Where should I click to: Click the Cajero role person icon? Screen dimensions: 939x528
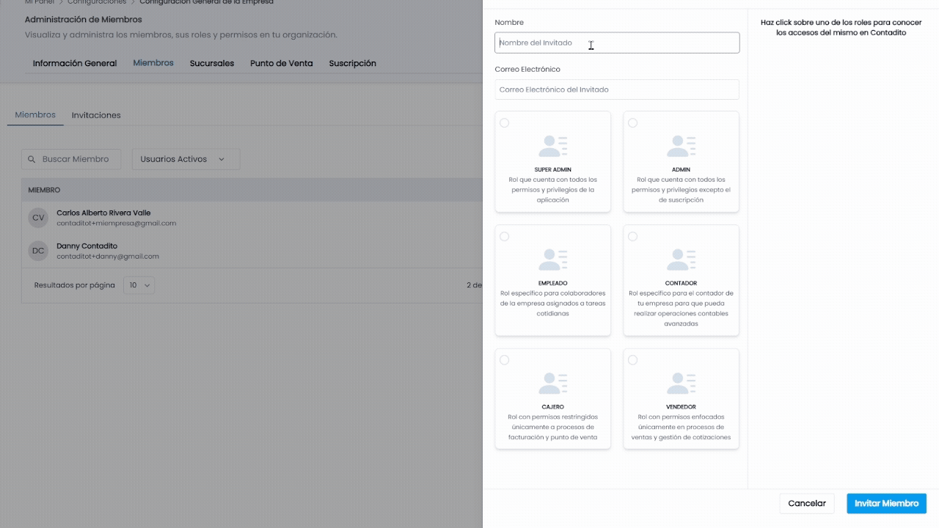(x=552, y=383)
